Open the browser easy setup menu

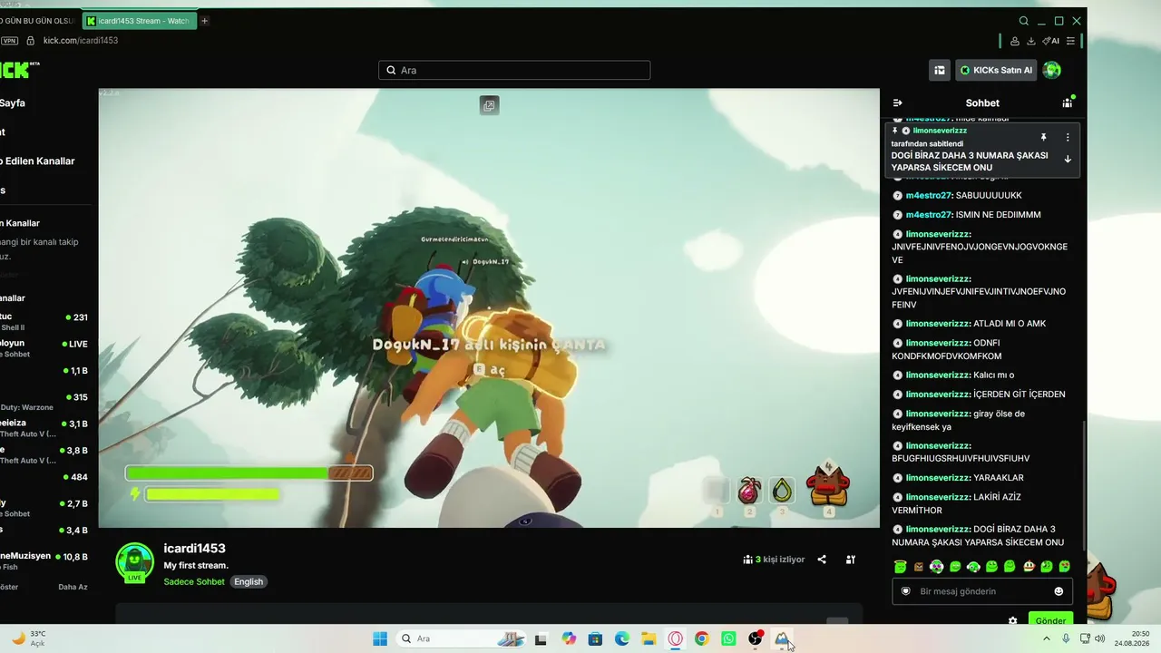click(1071, 41)
